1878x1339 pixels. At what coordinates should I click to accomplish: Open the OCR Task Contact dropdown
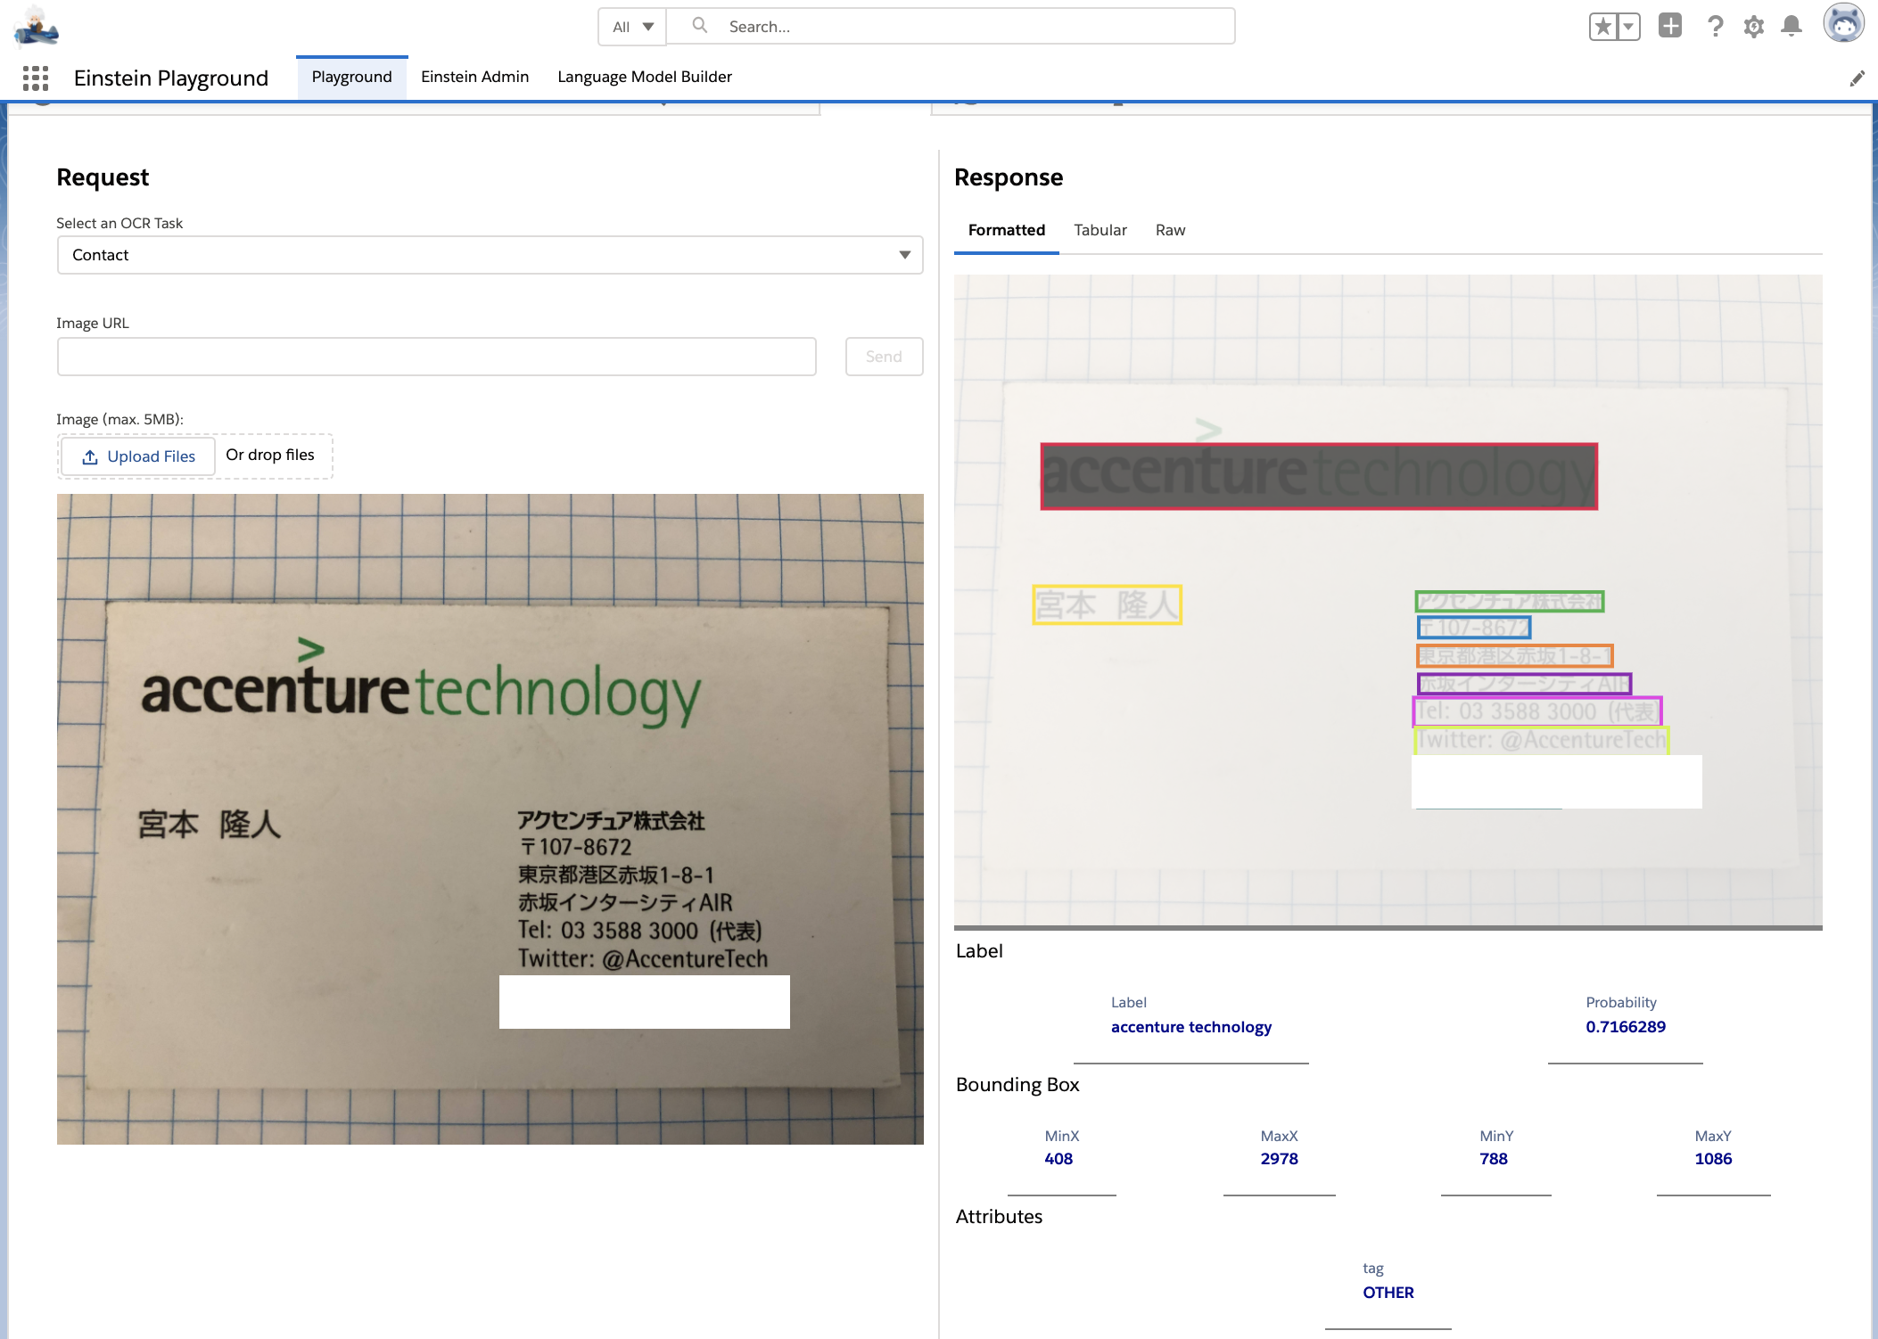pyautogui.click(x=490, y=255)
